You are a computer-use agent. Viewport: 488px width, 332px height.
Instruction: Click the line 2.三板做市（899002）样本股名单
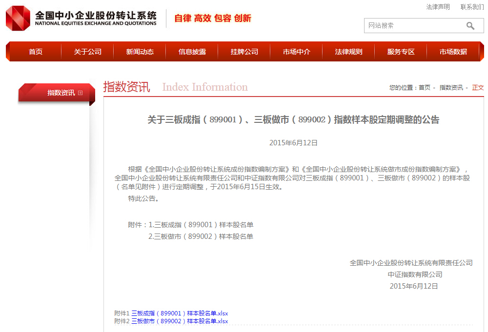[x=201, y=236]
